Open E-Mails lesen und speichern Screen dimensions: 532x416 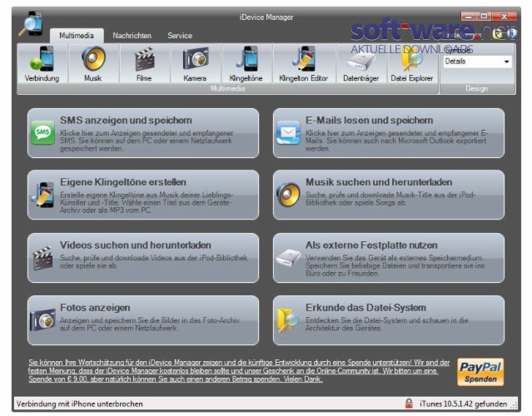coord(389,133)
